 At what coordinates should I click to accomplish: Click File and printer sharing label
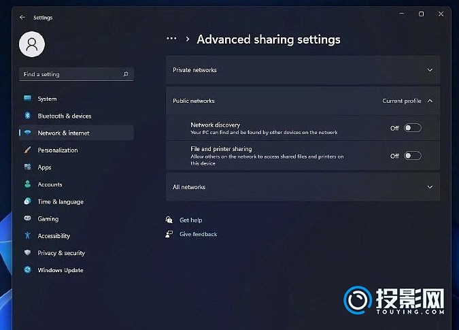(x=221, y=149)
